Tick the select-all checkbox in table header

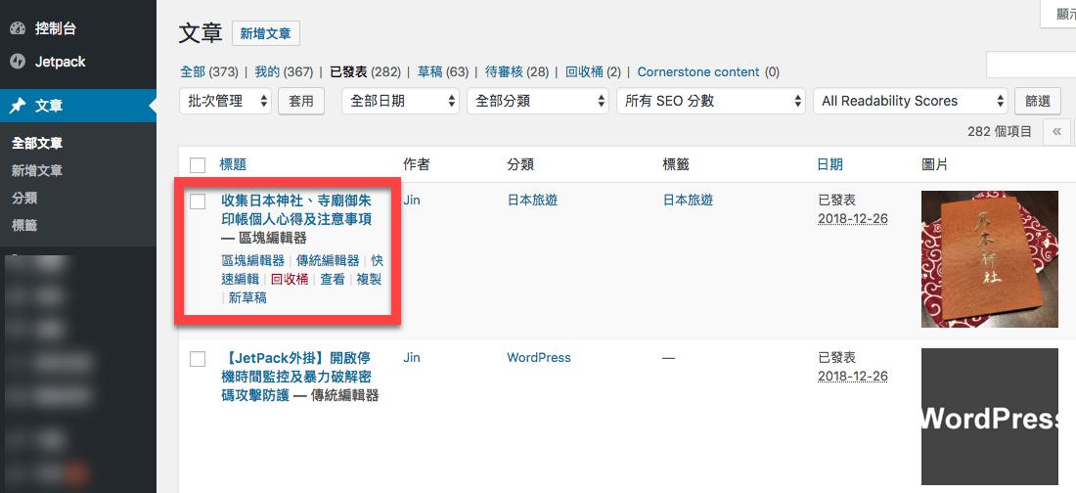198,164
